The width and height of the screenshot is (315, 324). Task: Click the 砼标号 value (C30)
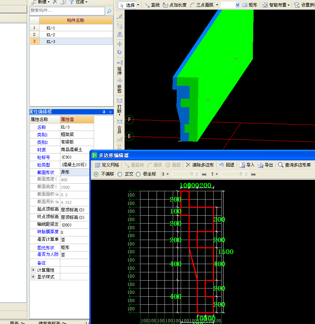[75, 157]
